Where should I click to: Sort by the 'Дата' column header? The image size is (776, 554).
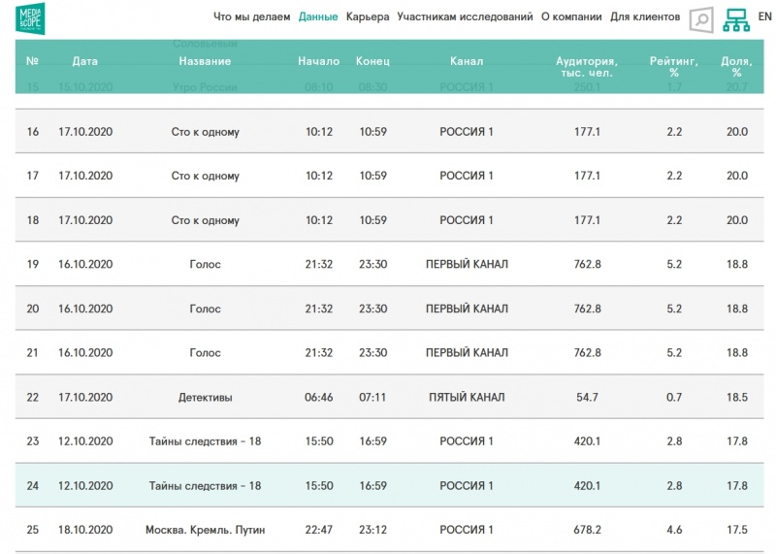[85, 61]
